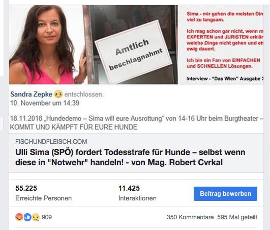
Task: Open the post timestamp 10. November um 14:39
Action: click(45, 103)
